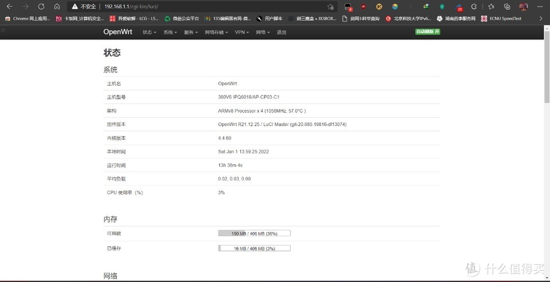Screen dimensions: 550x282
Task: Open the Collections icon
Action: point(507,7)
